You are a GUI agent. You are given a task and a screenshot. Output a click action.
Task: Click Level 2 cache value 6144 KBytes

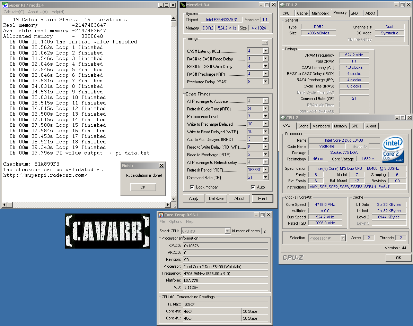[x=389, y=217]
